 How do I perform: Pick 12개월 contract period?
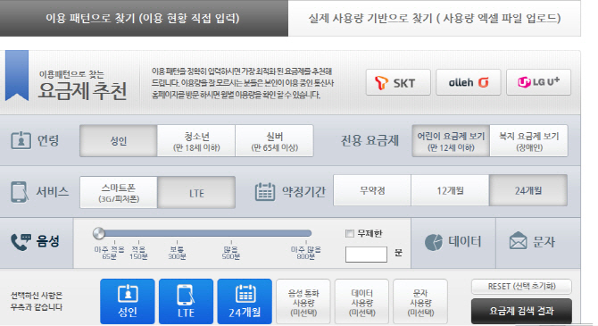click(450, 190)
